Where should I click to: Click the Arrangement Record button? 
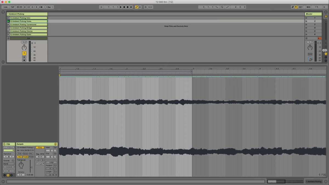[127, 7]
